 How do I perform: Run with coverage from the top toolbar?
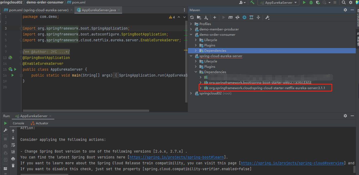tap(318, 2)
